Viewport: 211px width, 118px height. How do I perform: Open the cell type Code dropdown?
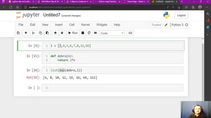pos(112,33)
